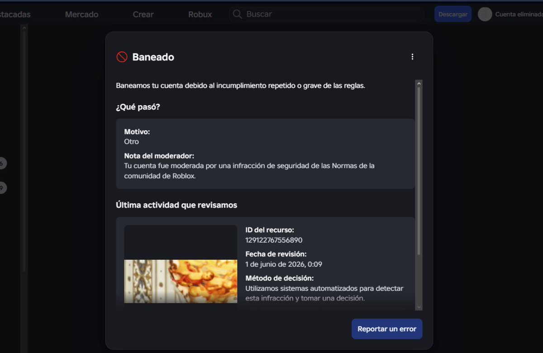Viewport: 543px width, 353px height.
Task: Open the three-dot options menu in the Baneado dialog
Action: 412,57
